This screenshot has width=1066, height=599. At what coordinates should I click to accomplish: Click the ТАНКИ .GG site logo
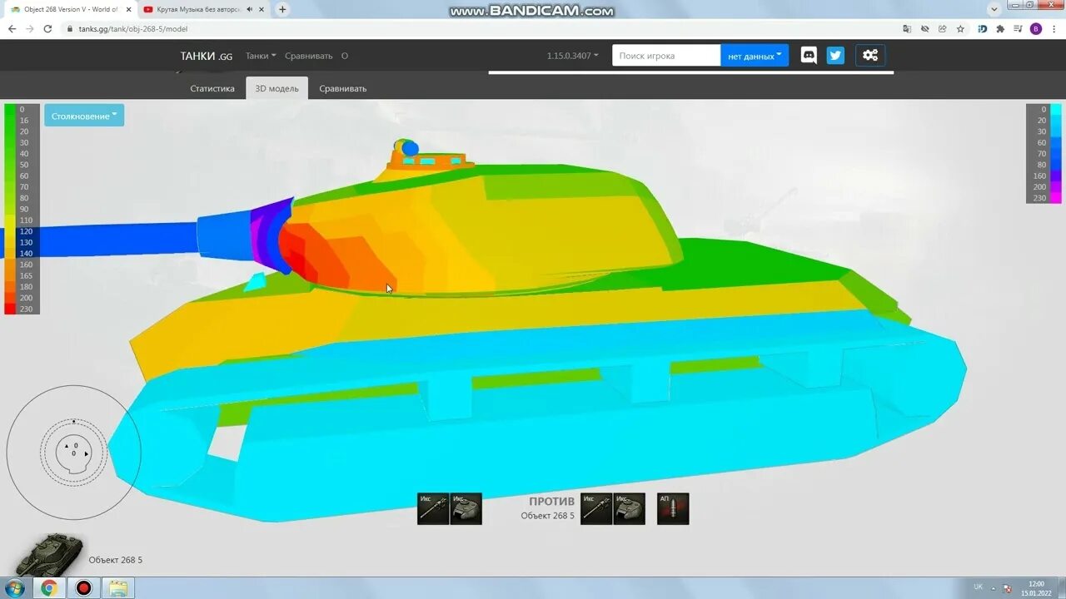click(x=207, y=56)
